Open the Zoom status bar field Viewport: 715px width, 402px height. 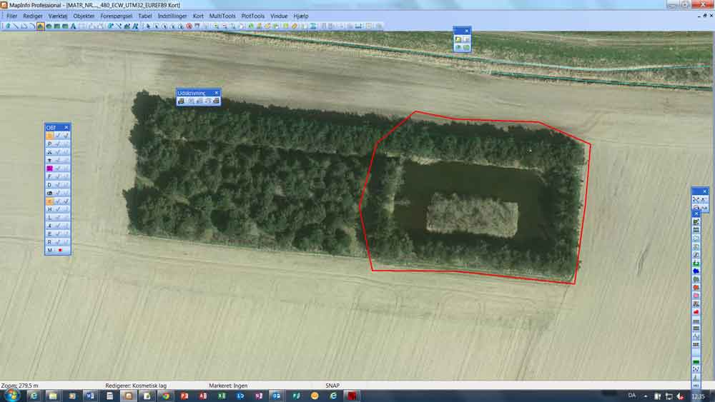click(20, 386)
